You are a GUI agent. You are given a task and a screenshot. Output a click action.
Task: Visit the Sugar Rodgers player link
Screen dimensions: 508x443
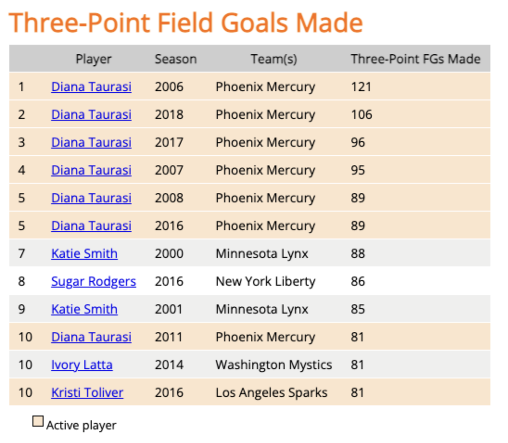93,281
